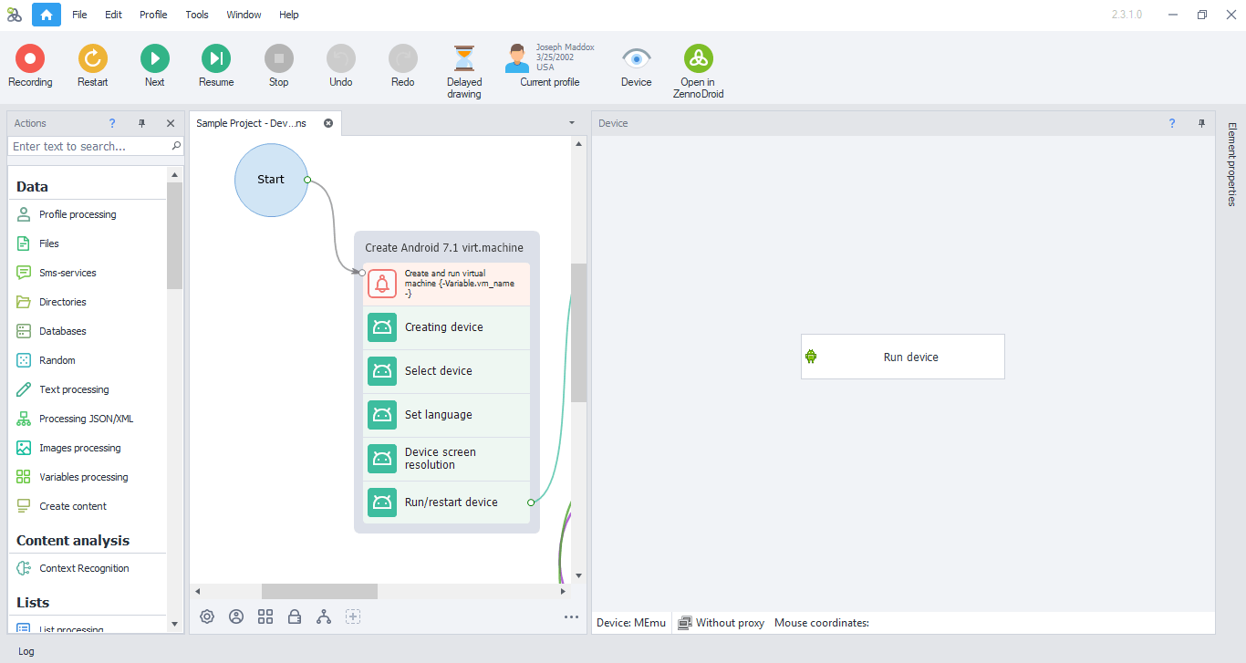Image resolution: width=1246 pixels, height=663 pixels.
Task: Click the Start node
Action: pos(271,180)
